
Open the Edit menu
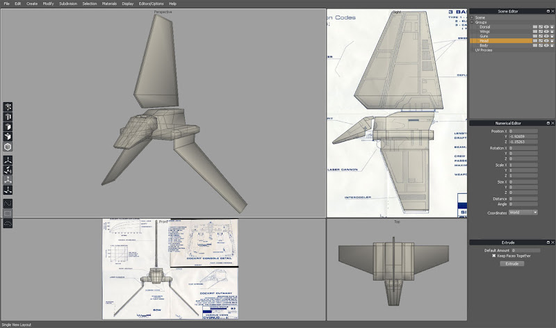(18, 3)
